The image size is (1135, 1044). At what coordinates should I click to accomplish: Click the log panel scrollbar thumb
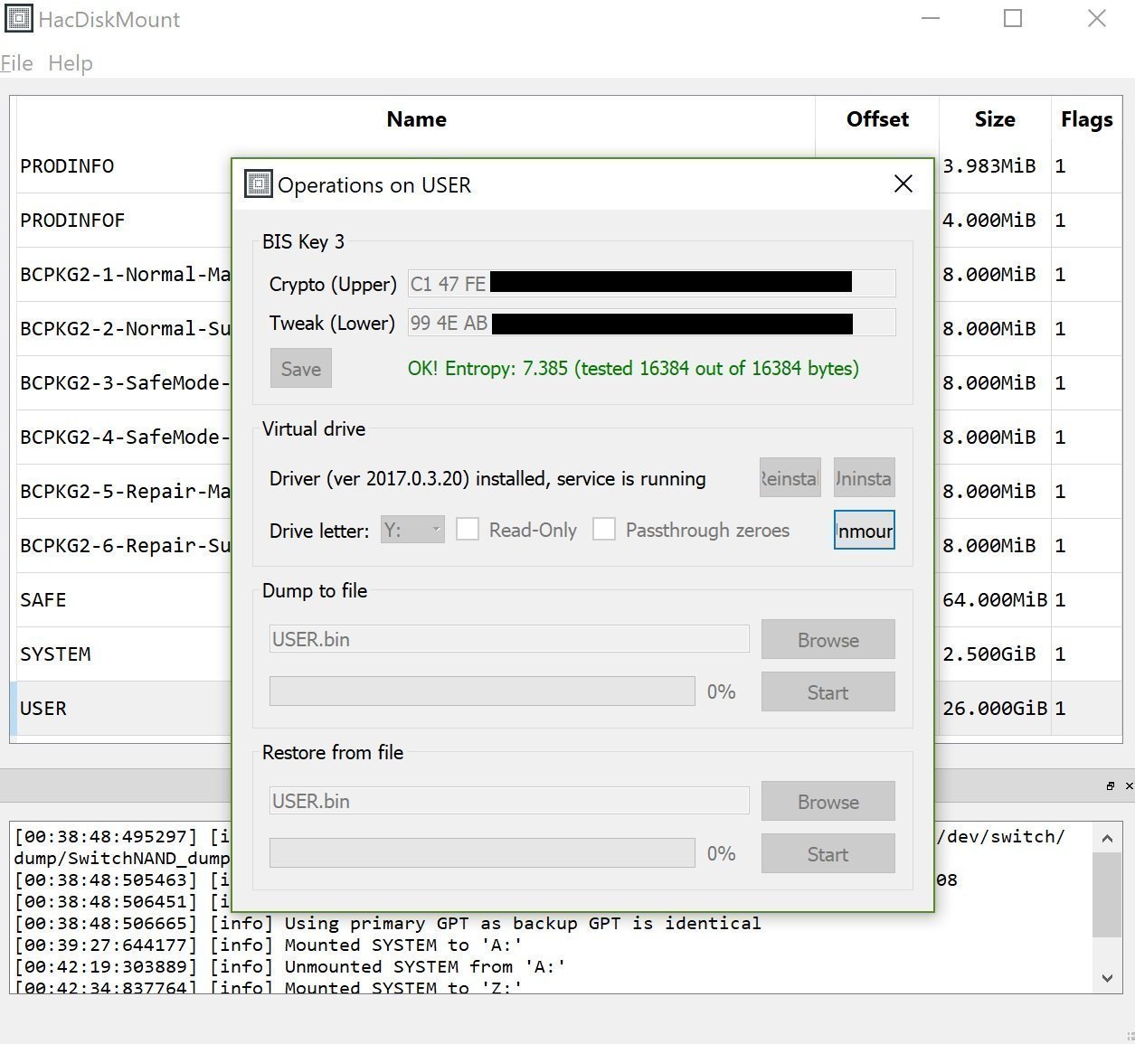[x=1107, y=895]
